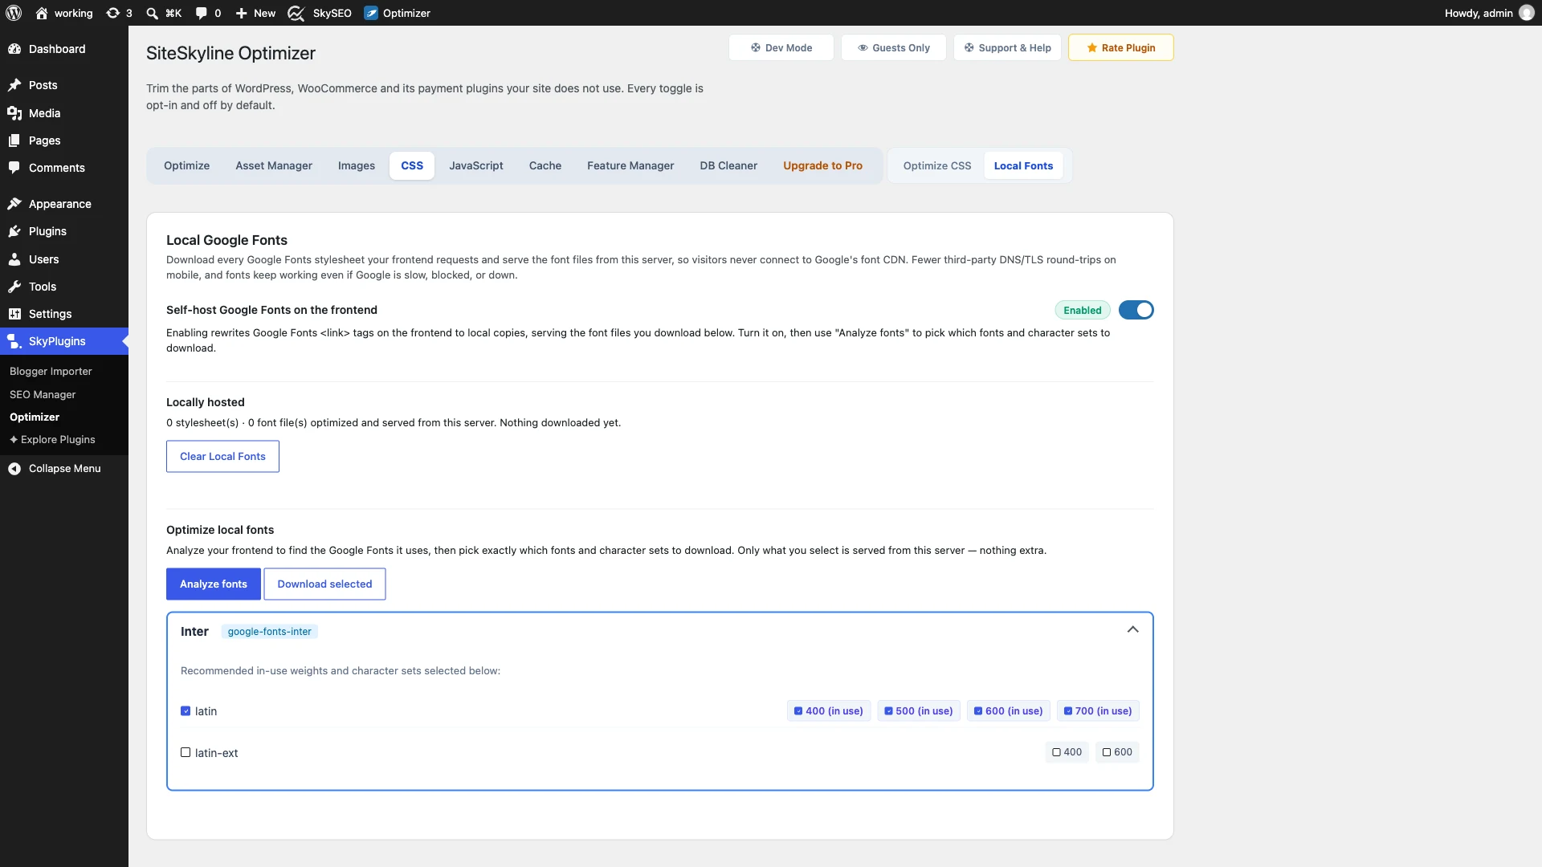Collapse the Inter font panel chevron
This screenshot has height=867, width=1542.
tap(1132, 630)
